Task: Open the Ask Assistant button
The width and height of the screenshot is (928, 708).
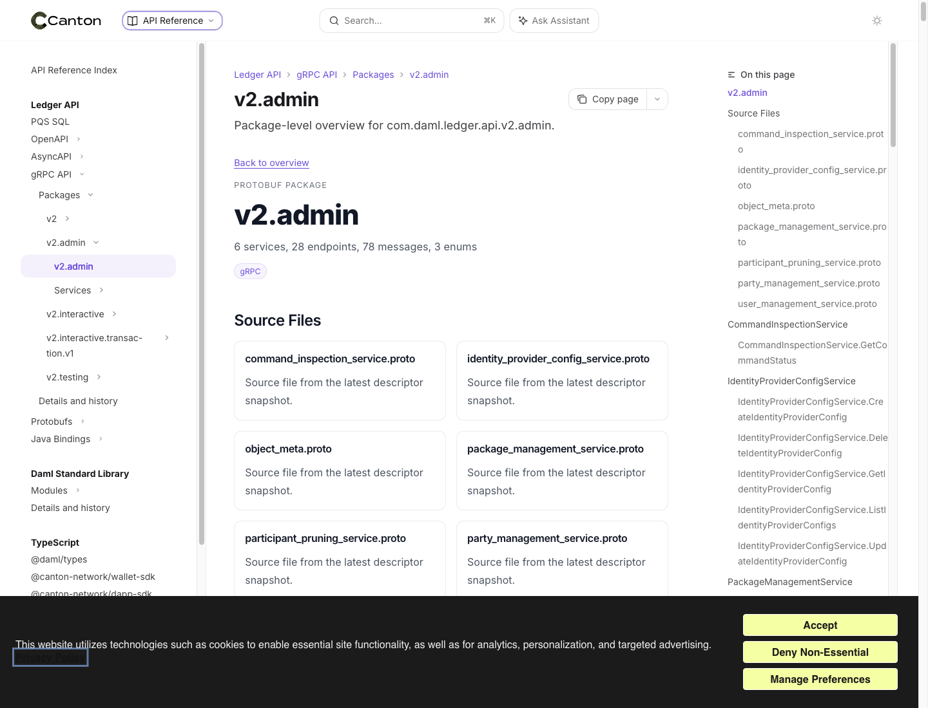Action: pyautogui.click(x=554, y=21)
